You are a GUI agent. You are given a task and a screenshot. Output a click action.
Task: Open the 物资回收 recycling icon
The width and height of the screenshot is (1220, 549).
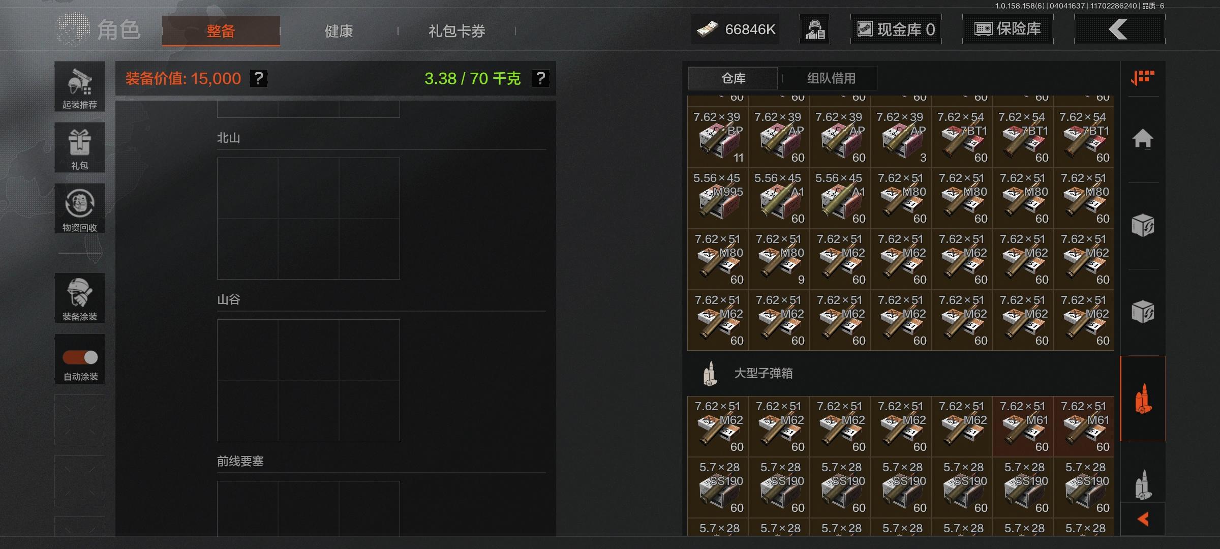click(x=80, y=208)
